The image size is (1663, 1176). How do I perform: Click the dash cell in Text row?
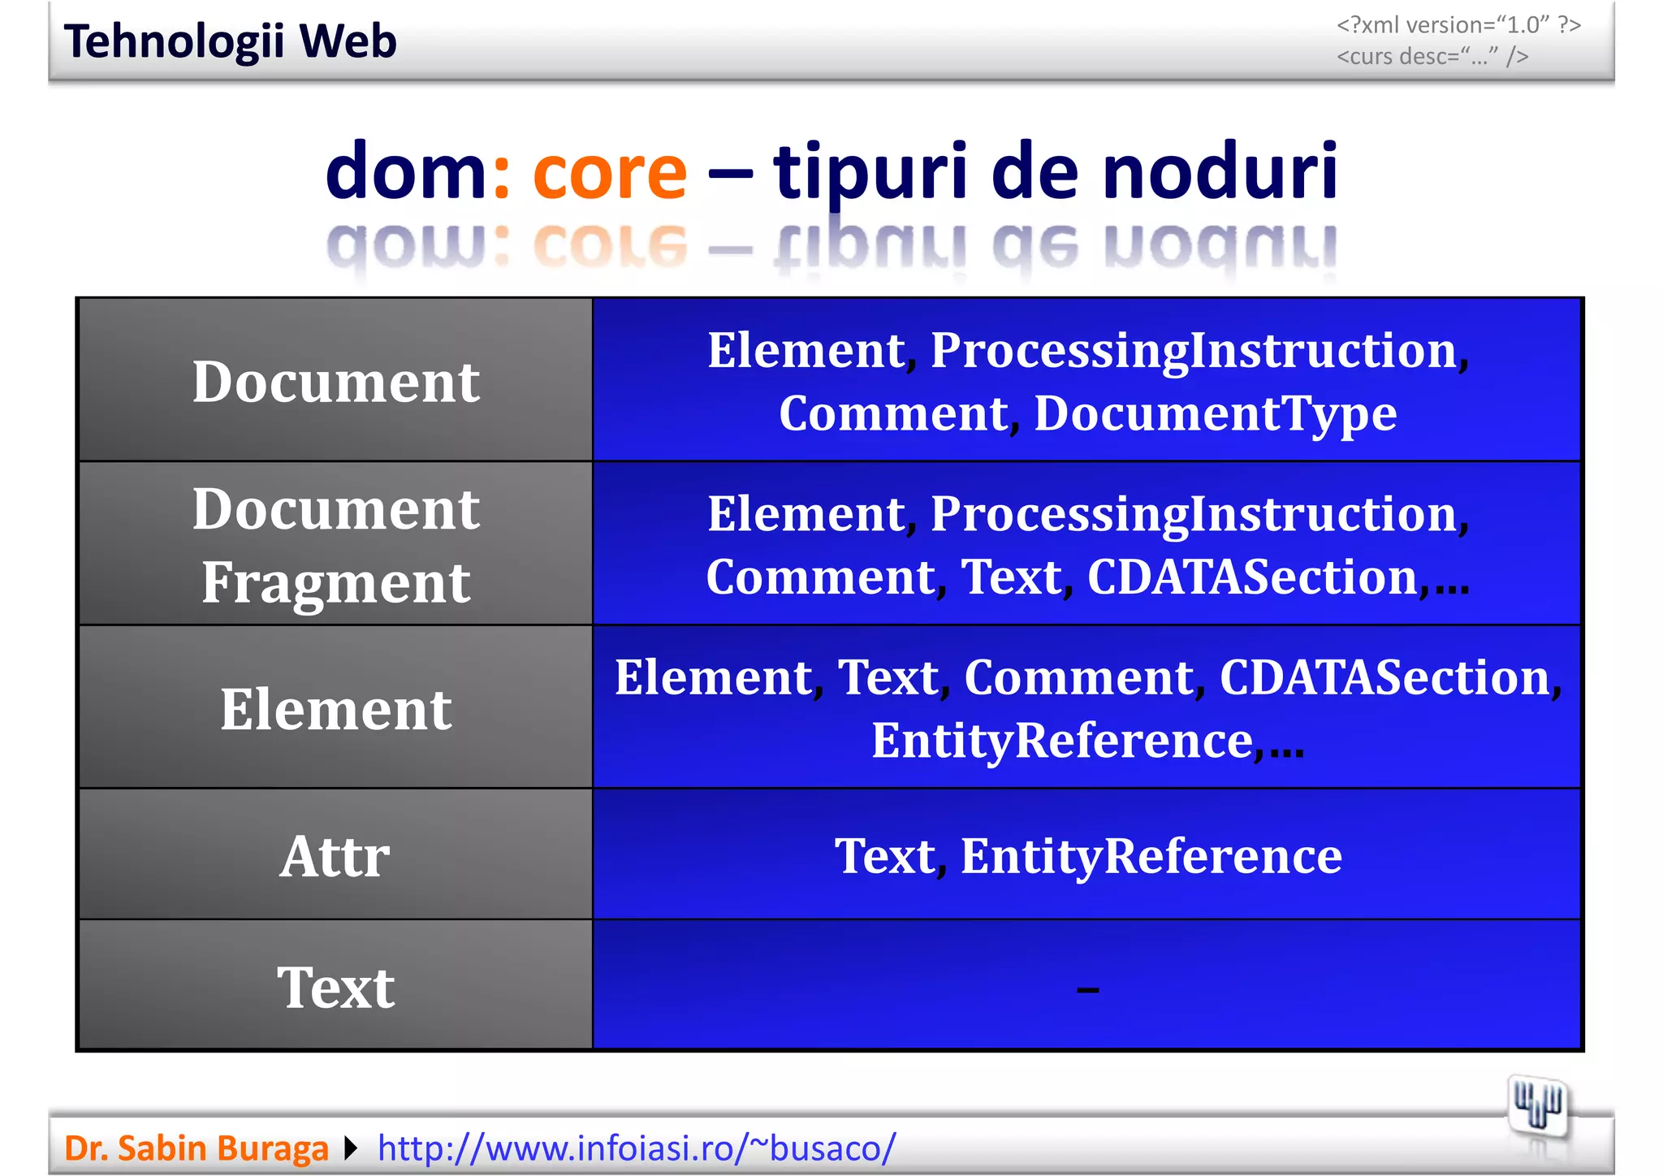(1087, 985)
